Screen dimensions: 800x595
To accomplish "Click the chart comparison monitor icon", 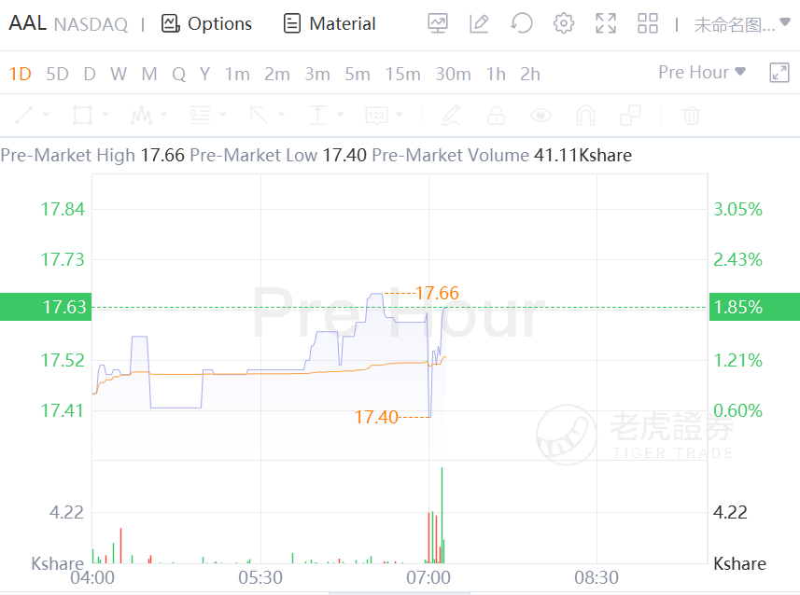I will click(437, 23).
